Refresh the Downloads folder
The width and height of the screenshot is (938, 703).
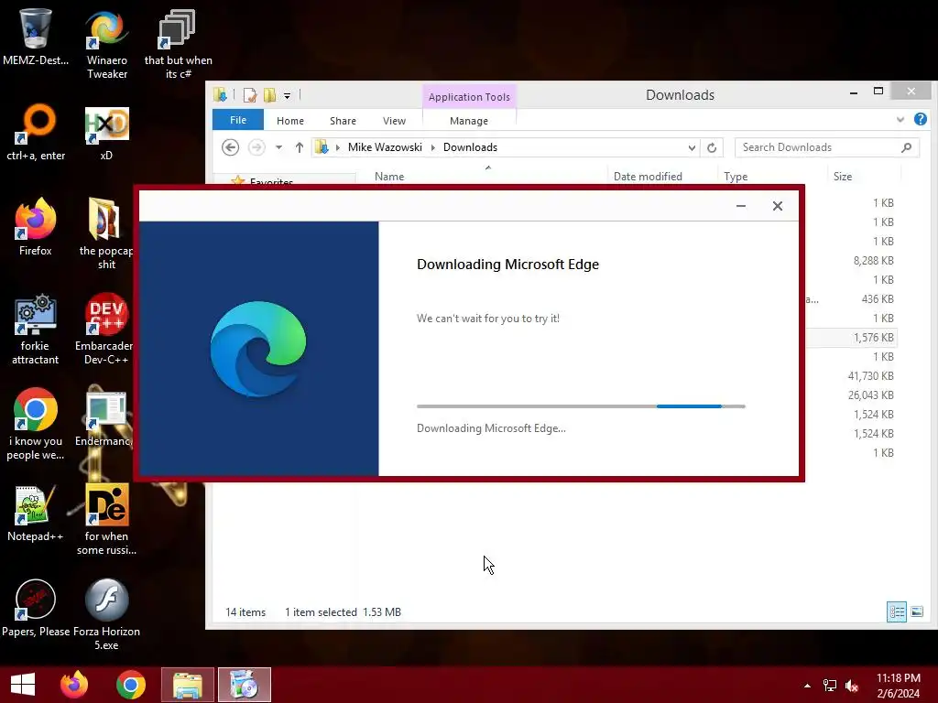(711, 147)
